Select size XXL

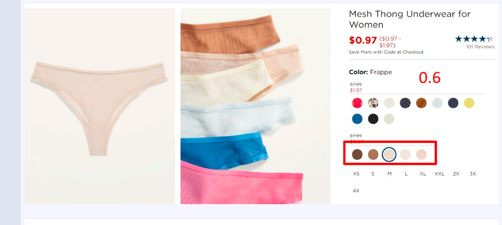[439, 174]
